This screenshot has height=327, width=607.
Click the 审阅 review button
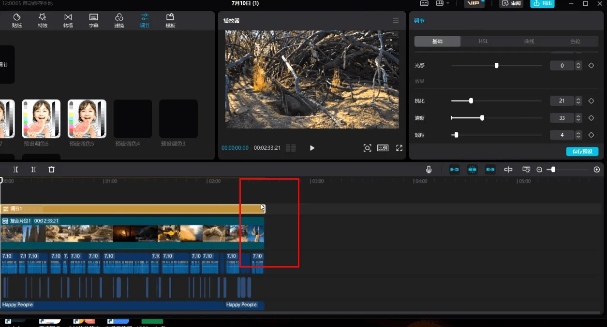tap(511, 3)
